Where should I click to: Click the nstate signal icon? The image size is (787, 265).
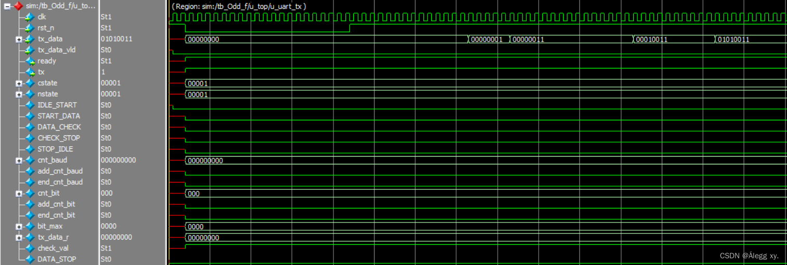click(x=30, y=94)
